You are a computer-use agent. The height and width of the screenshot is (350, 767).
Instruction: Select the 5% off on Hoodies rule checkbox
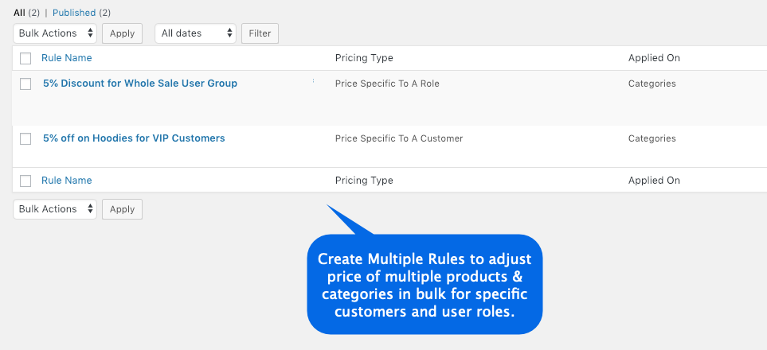click(25, 138)
